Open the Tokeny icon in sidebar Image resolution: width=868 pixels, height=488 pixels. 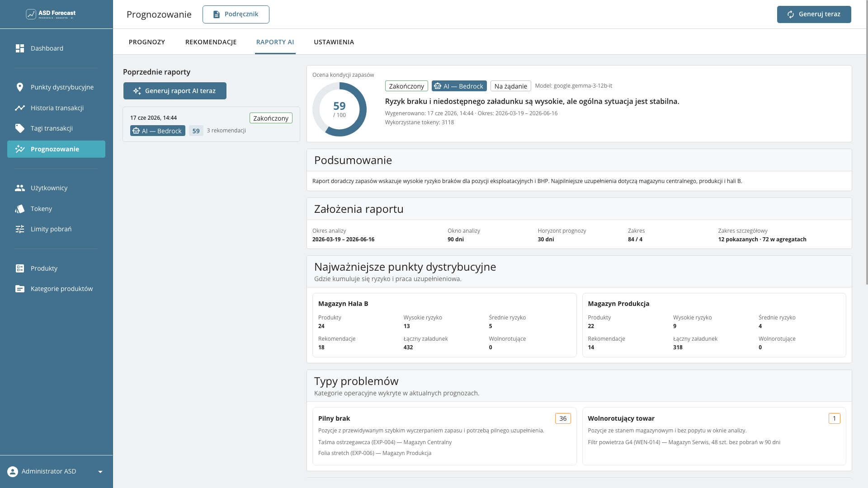click(19, 209)
